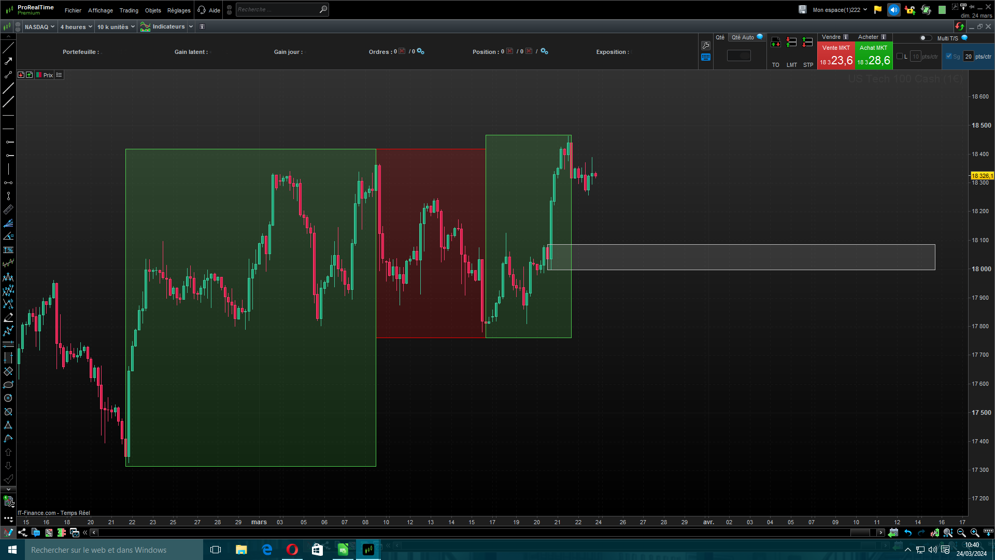
Task: Click the Indicateurs chart icon
Action: coord(145,27)
